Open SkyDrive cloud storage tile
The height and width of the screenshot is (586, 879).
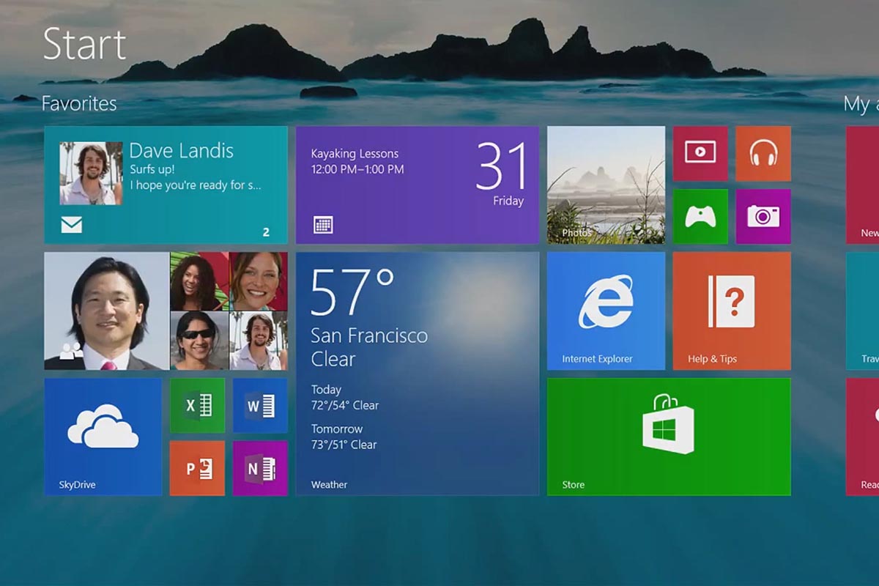click(103, 437)
